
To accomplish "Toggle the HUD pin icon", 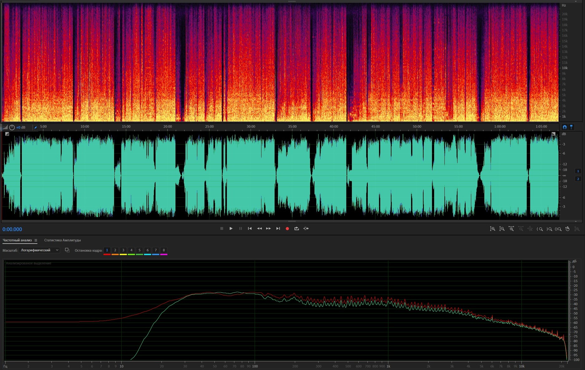I will pyautogui.click(x=36, y=127).
